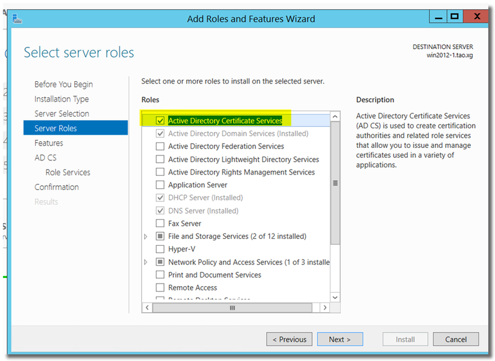Click the horizontal scrollbar right arrow
The width and height of the screenshot is (495, 361).
325,308
